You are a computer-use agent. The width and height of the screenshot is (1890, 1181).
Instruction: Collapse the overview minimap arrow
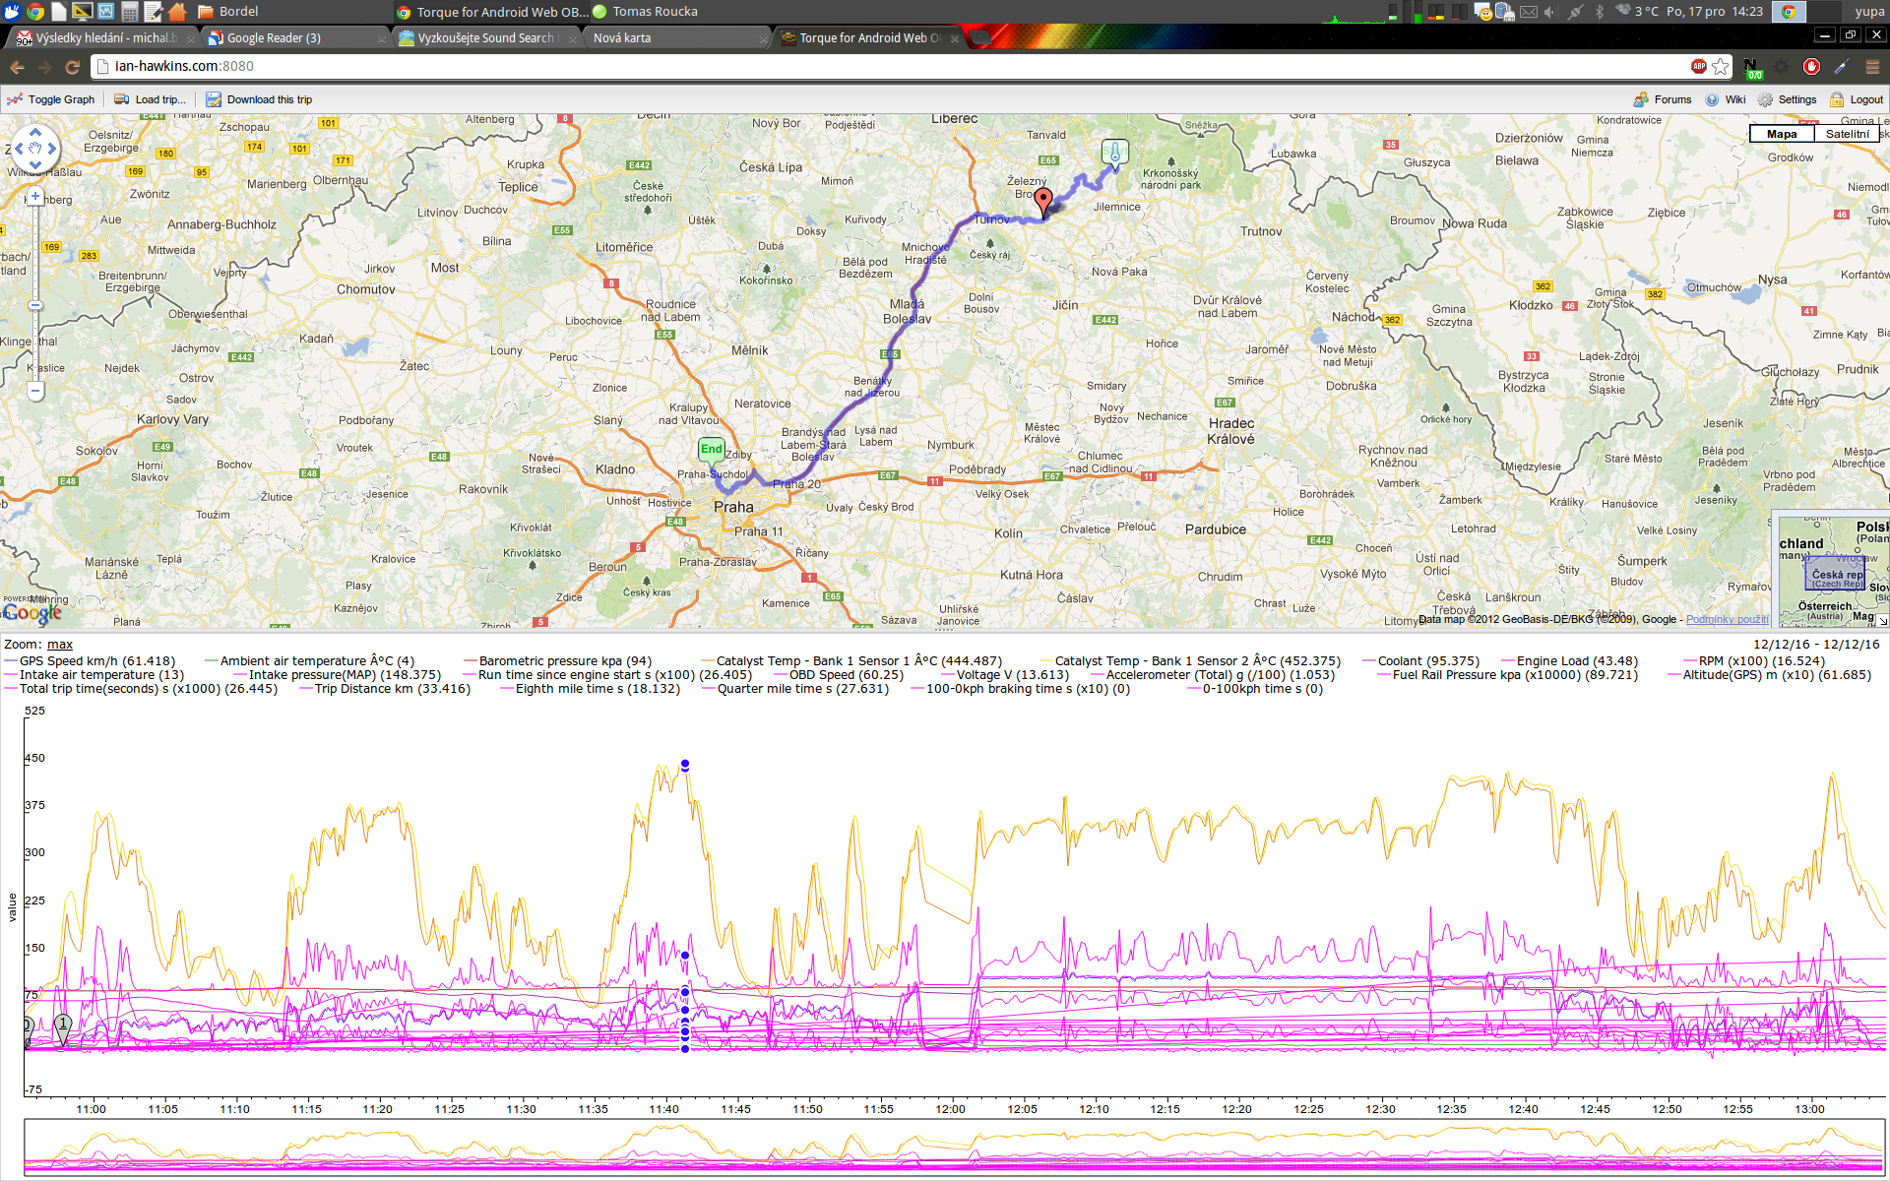[1882, 621]
